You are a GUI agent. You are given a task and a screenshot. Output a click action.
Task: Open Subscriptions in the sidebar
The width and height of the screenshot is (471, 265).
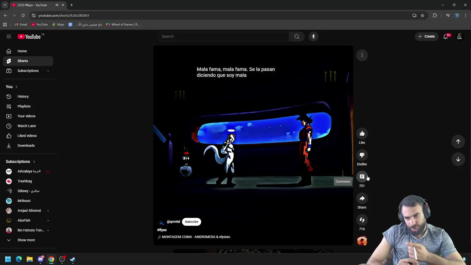(28, 71)
